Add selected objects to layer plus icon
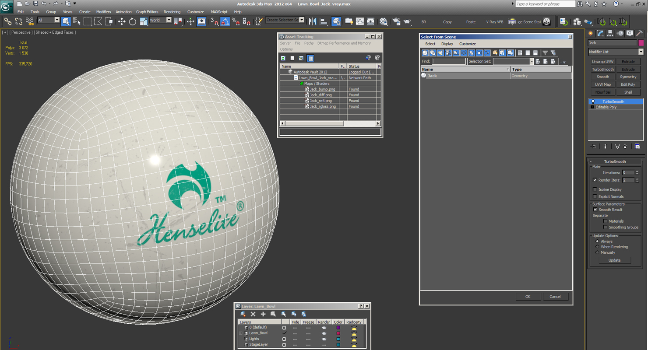Screen dimensions: 648x350 pyautogui.click(x=263, y=314)
